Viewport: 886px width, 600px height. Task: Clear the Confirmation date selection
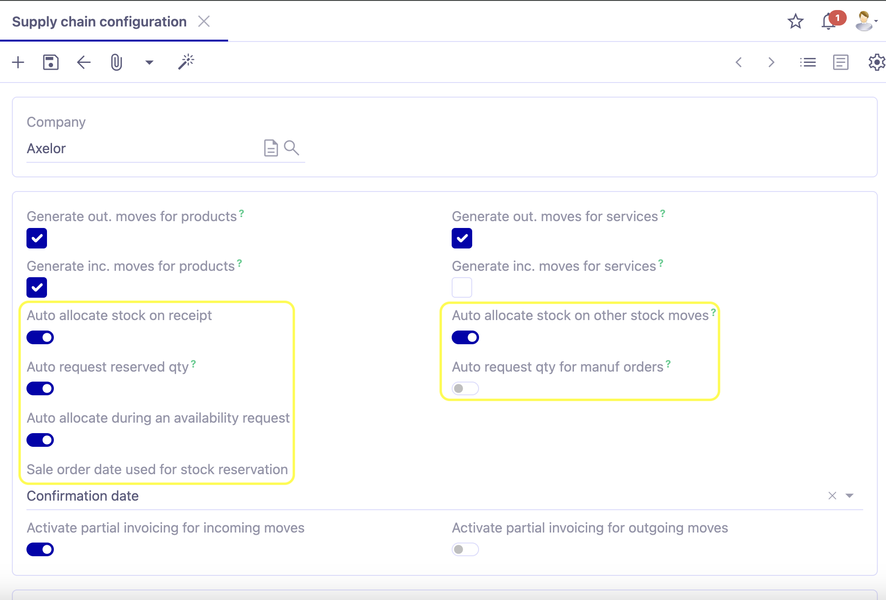pyautogui.click(x=832, y=496)
